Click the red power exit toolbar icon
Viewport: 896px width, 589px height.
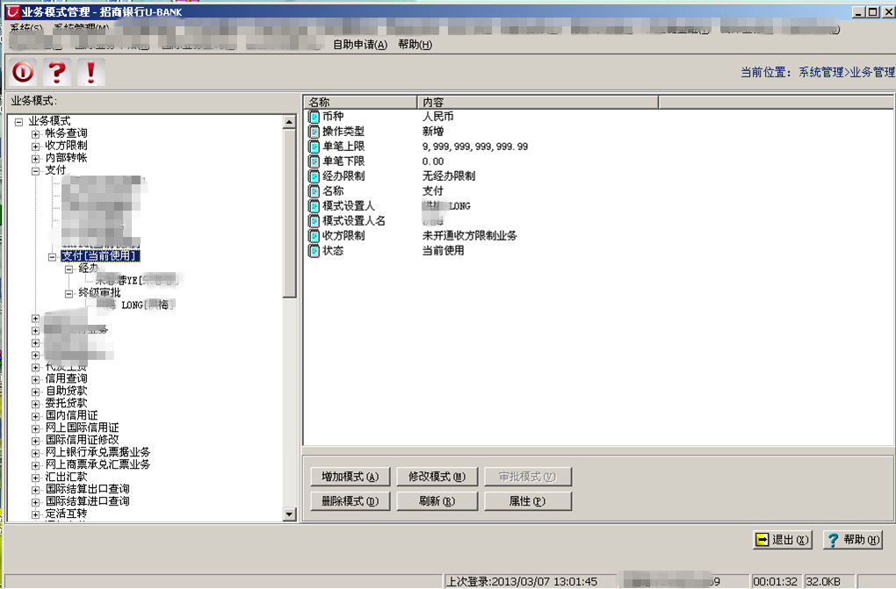(24, 72)
